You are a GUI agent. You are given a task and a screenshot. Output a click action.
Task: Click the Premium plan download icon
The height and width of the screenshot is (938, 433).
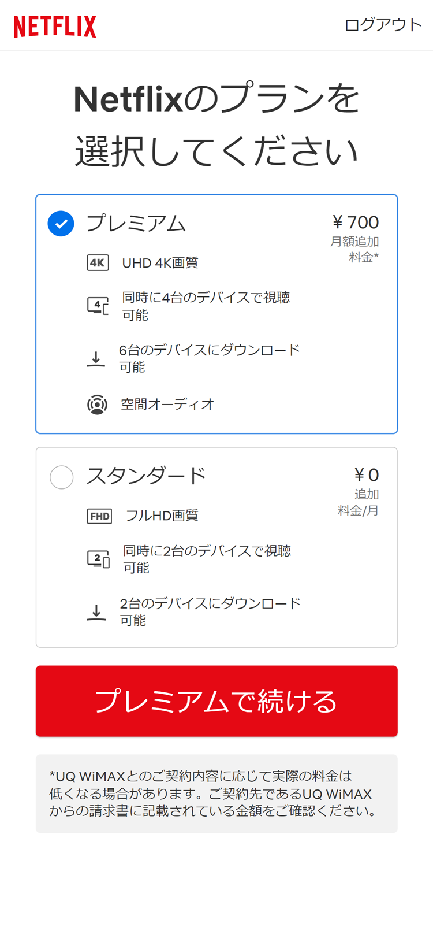click(96, 359)
